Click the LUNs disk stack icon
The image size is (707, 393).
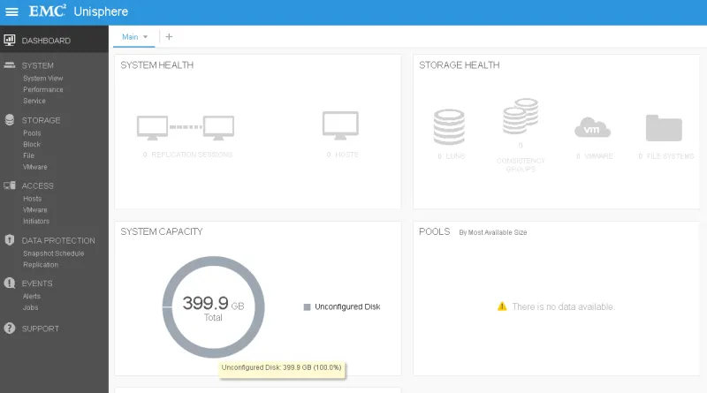click(x=449, y=126)
